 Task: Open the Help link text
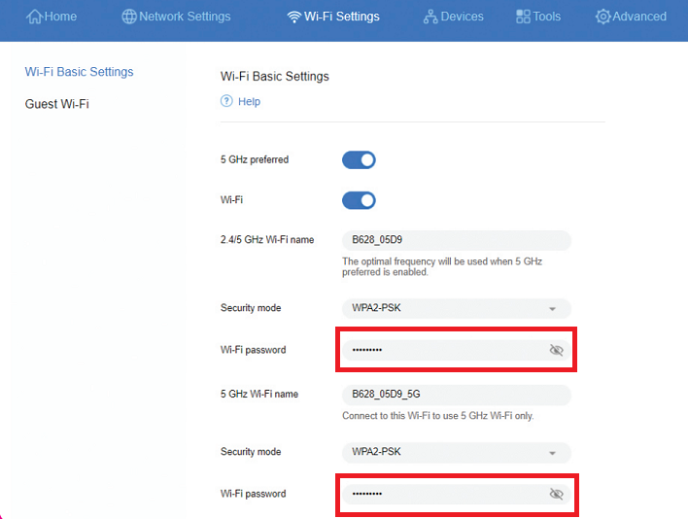click(249, 101)
